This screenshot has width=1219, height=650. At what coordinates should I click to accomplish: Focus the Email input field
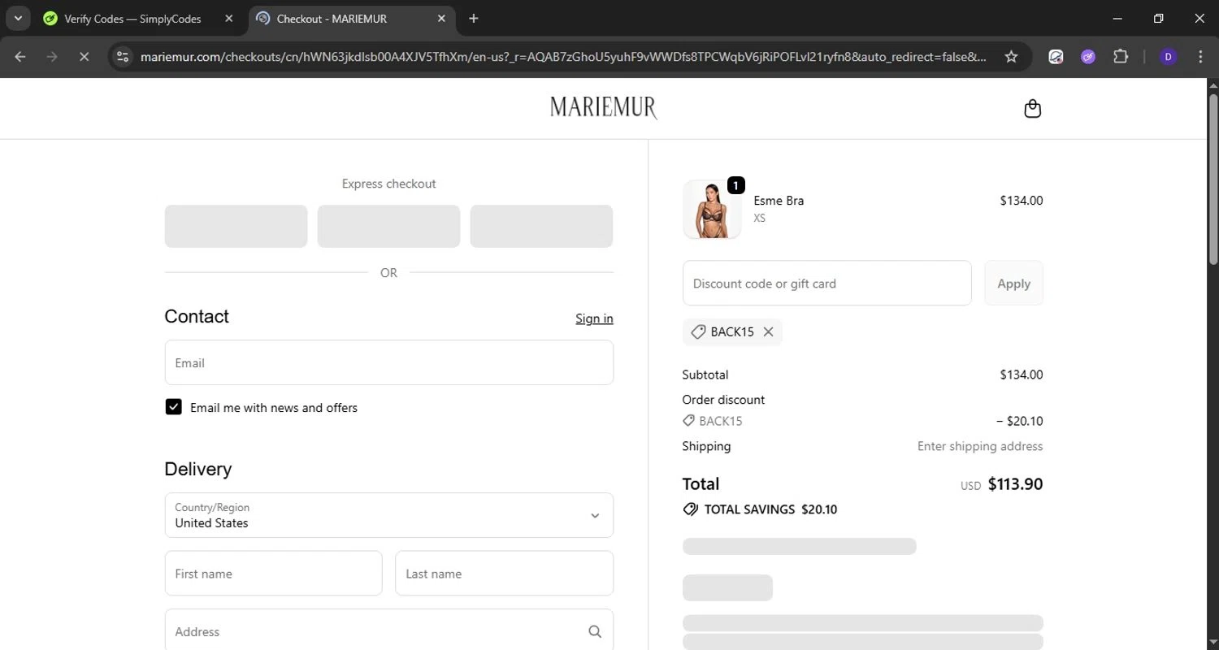tap(389, 362)
